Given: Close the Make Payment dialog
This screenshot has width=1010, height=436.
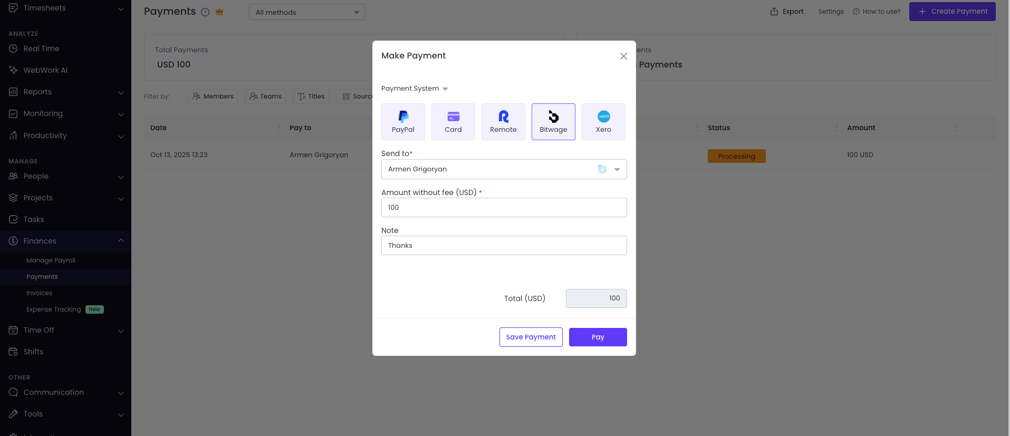Looking at the screenshot, I should [623, 56].
